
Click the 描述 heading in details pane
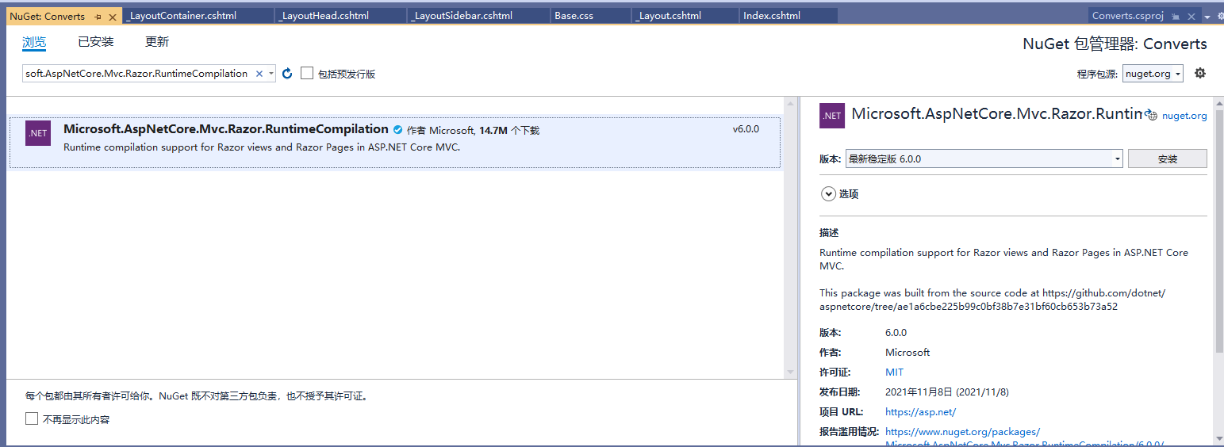point(829,233)
